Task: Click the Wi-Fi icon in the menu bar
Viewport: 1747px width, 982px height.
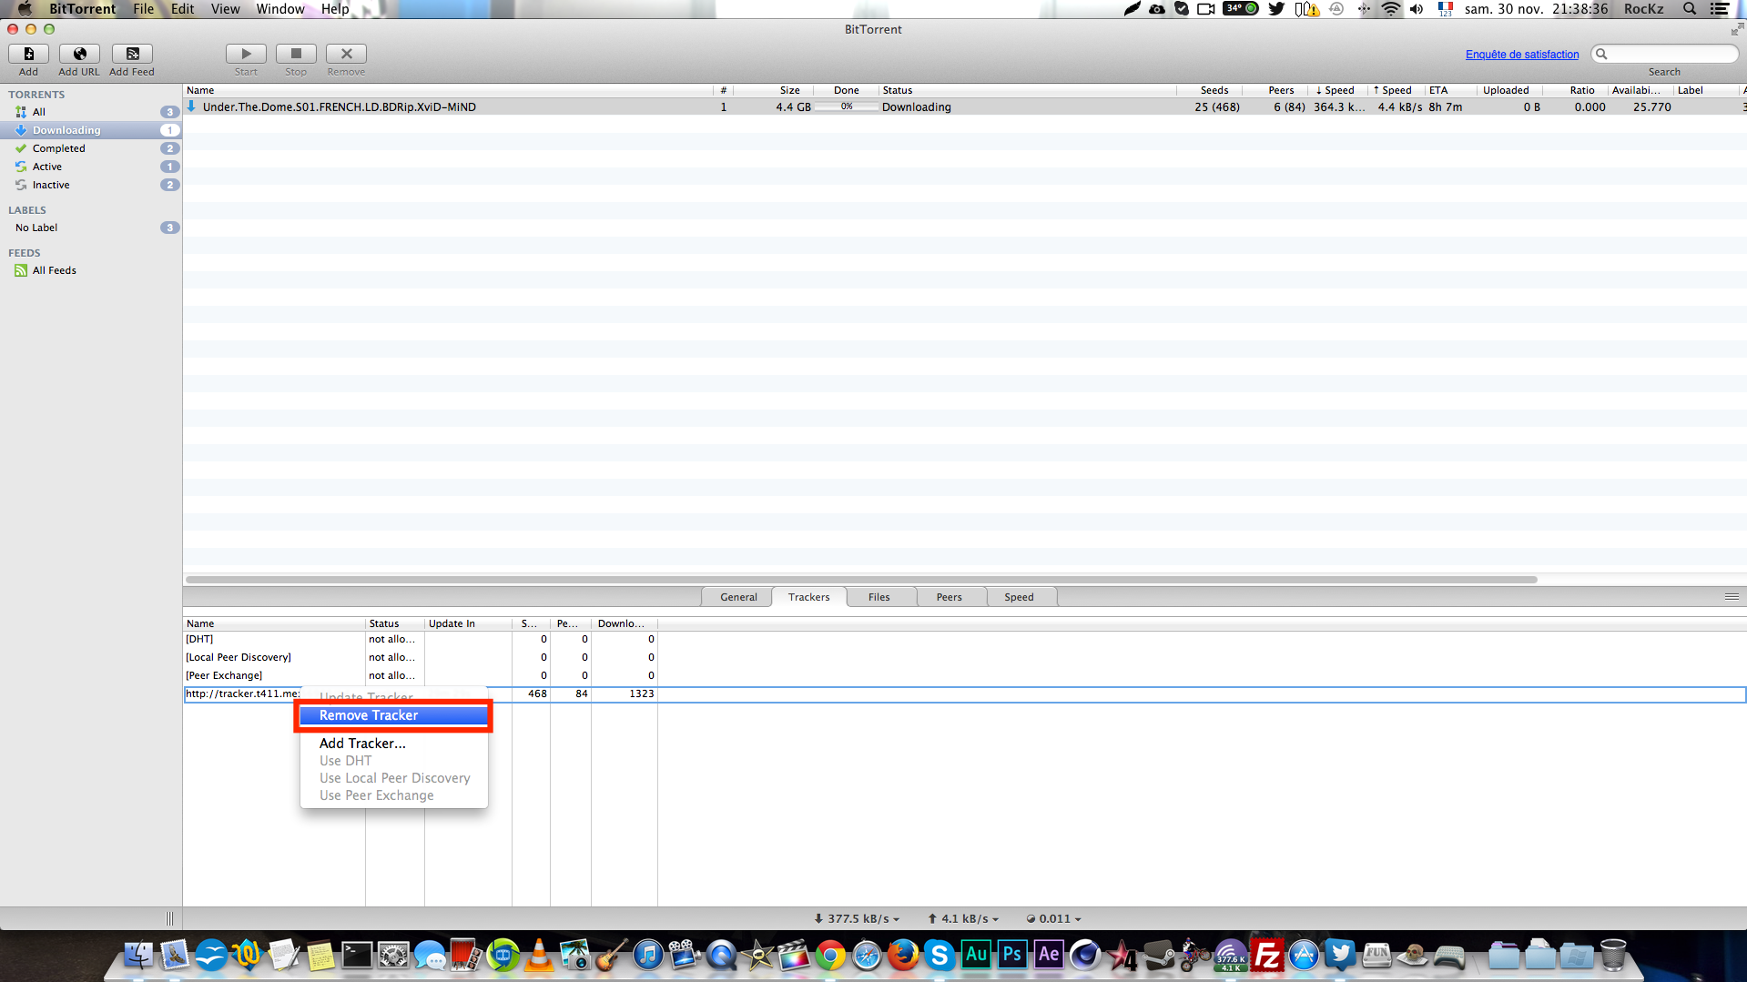Action: coord(1391,9)
